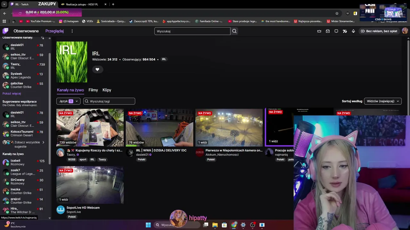Open Mister Streamerów bookmark
This screenshot has width=410, height=230.
point(341,21)
